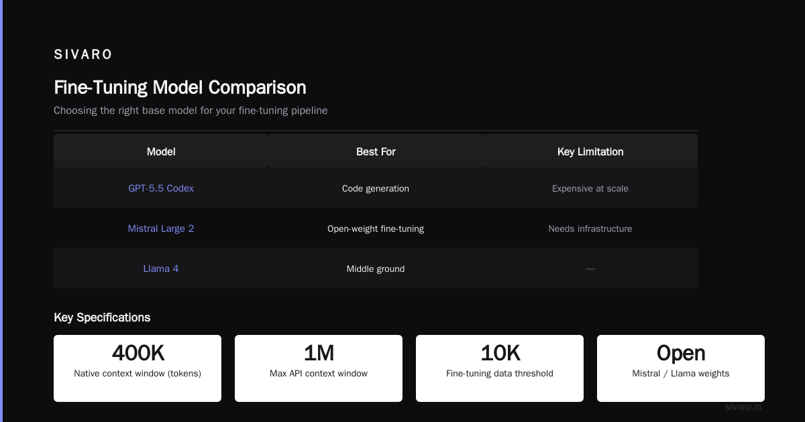Select the Middle ground cell
The image size is (805, 422).
pos(376,269)
